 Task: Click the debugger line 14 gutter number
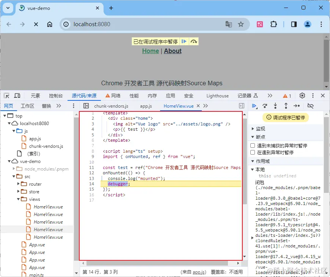click(x=91, y=184)
